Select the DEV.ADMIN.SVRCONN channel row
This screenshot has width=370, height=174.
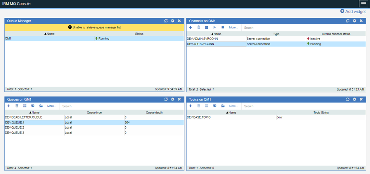coord(276,39)
